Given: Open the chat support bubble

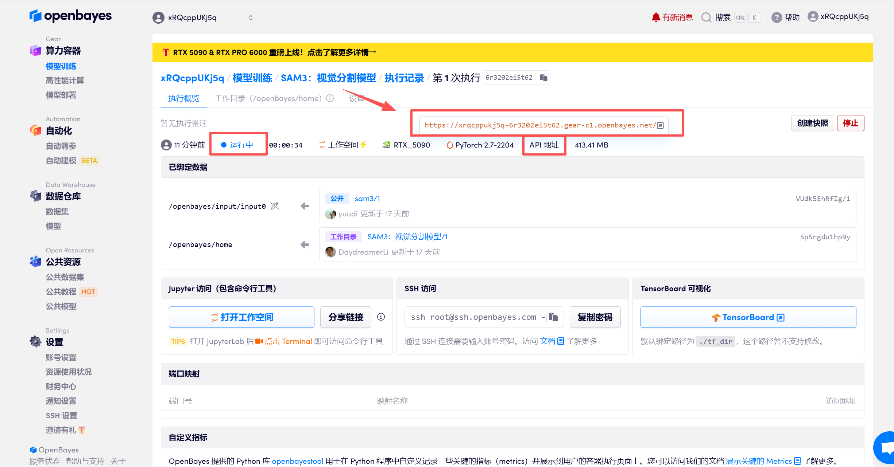Looking at the screenshot, I should click(x=886, y=448).
